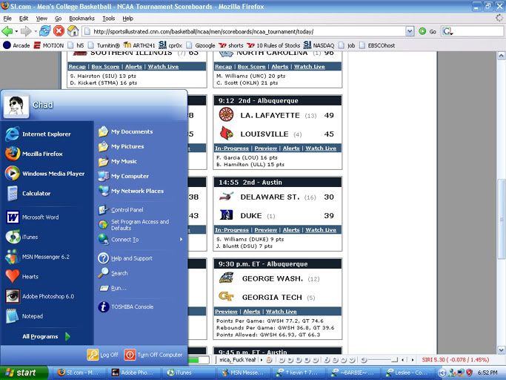Launch Microsoft Word
The height and width of the screenshot is (380, 506).
33,217
